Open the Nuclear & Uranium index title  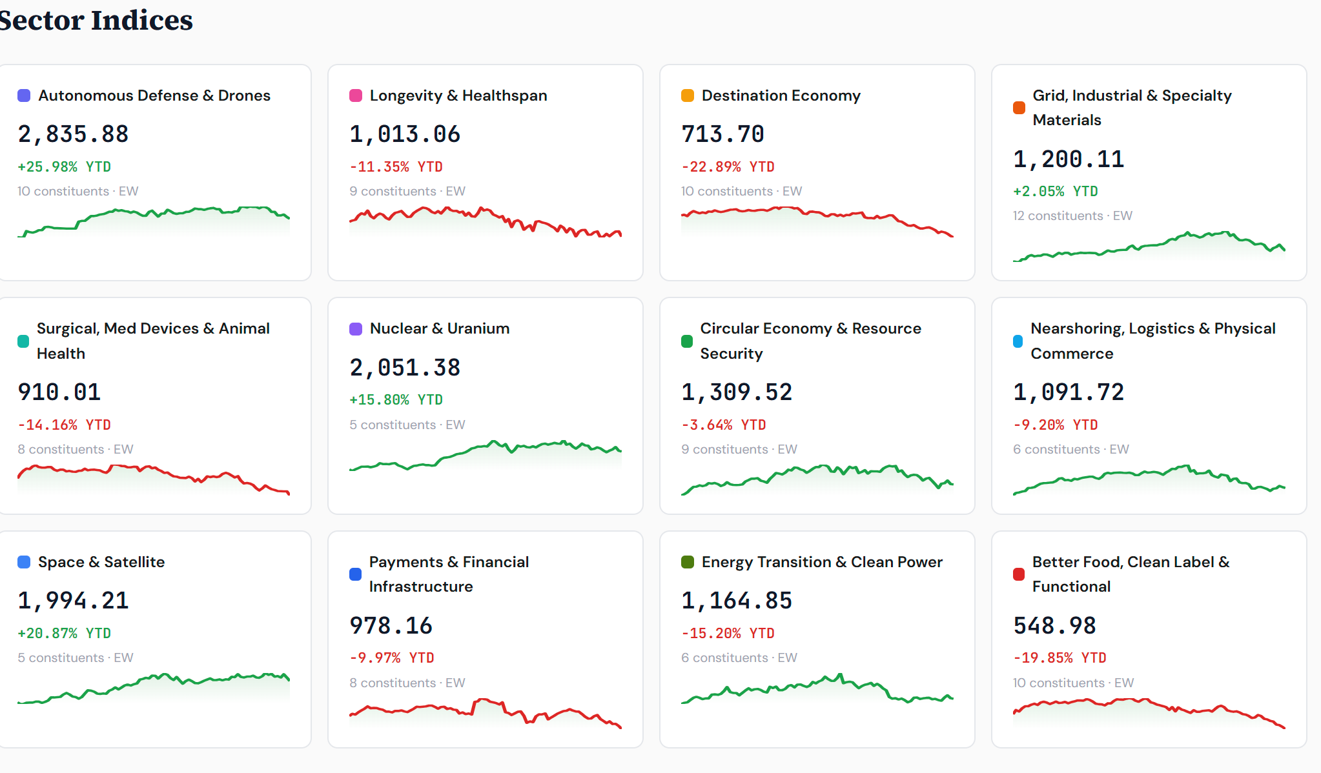[x=440, y=329]
